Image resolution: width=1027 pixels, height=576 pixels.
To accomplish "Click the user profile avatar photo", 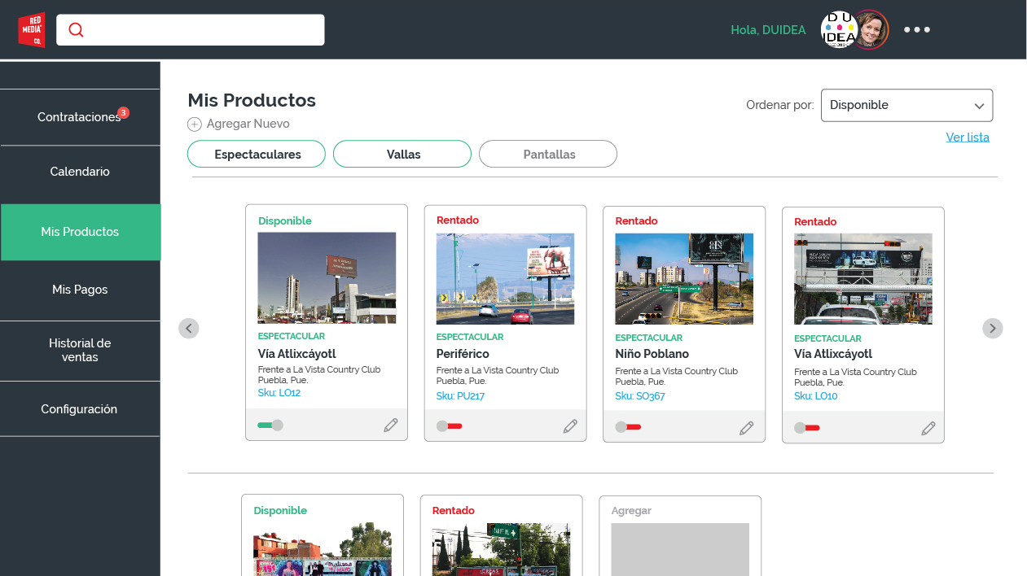I will [x=870, y=30].
